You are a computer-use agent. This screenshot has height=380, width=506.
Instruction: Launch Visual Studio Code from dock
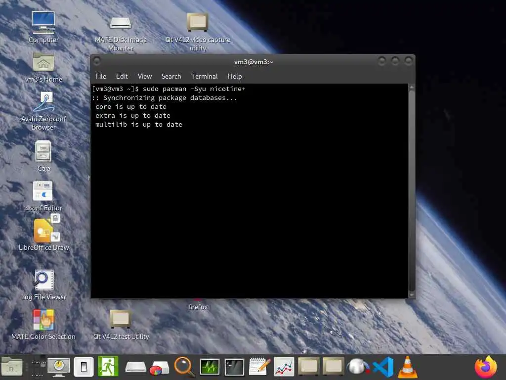[x=383, y=367]
